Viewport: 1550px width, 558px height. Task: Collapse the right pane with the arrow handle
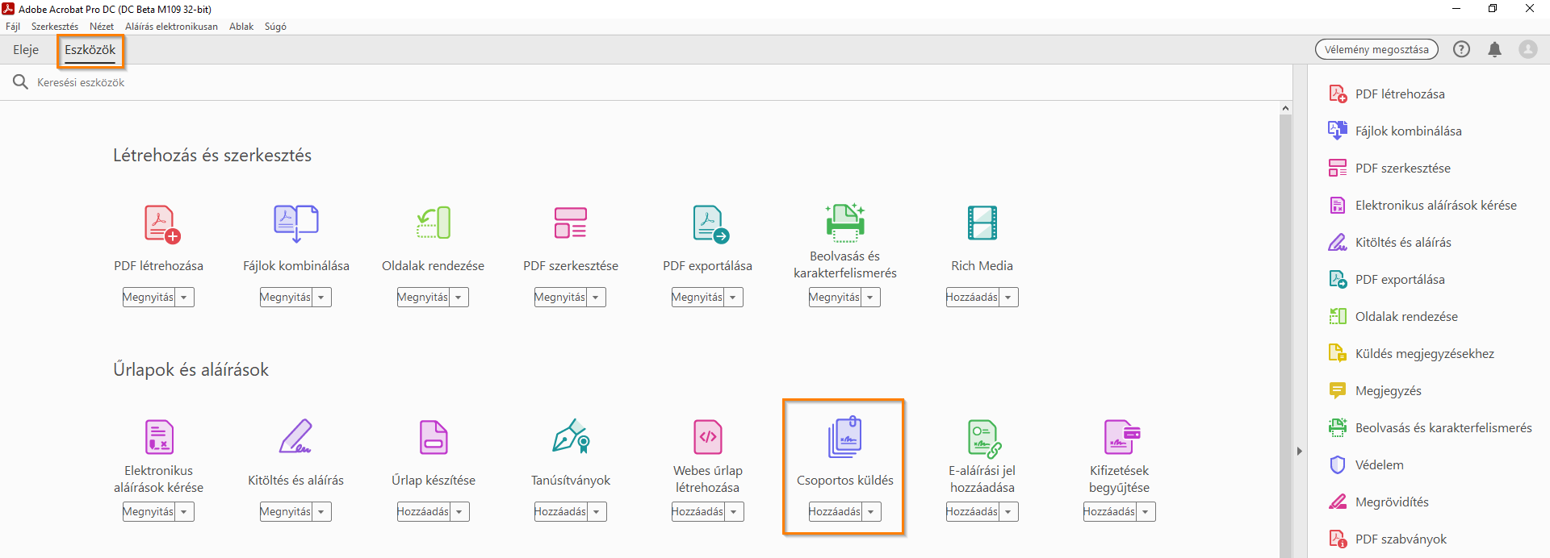[x=1300, y=451]
